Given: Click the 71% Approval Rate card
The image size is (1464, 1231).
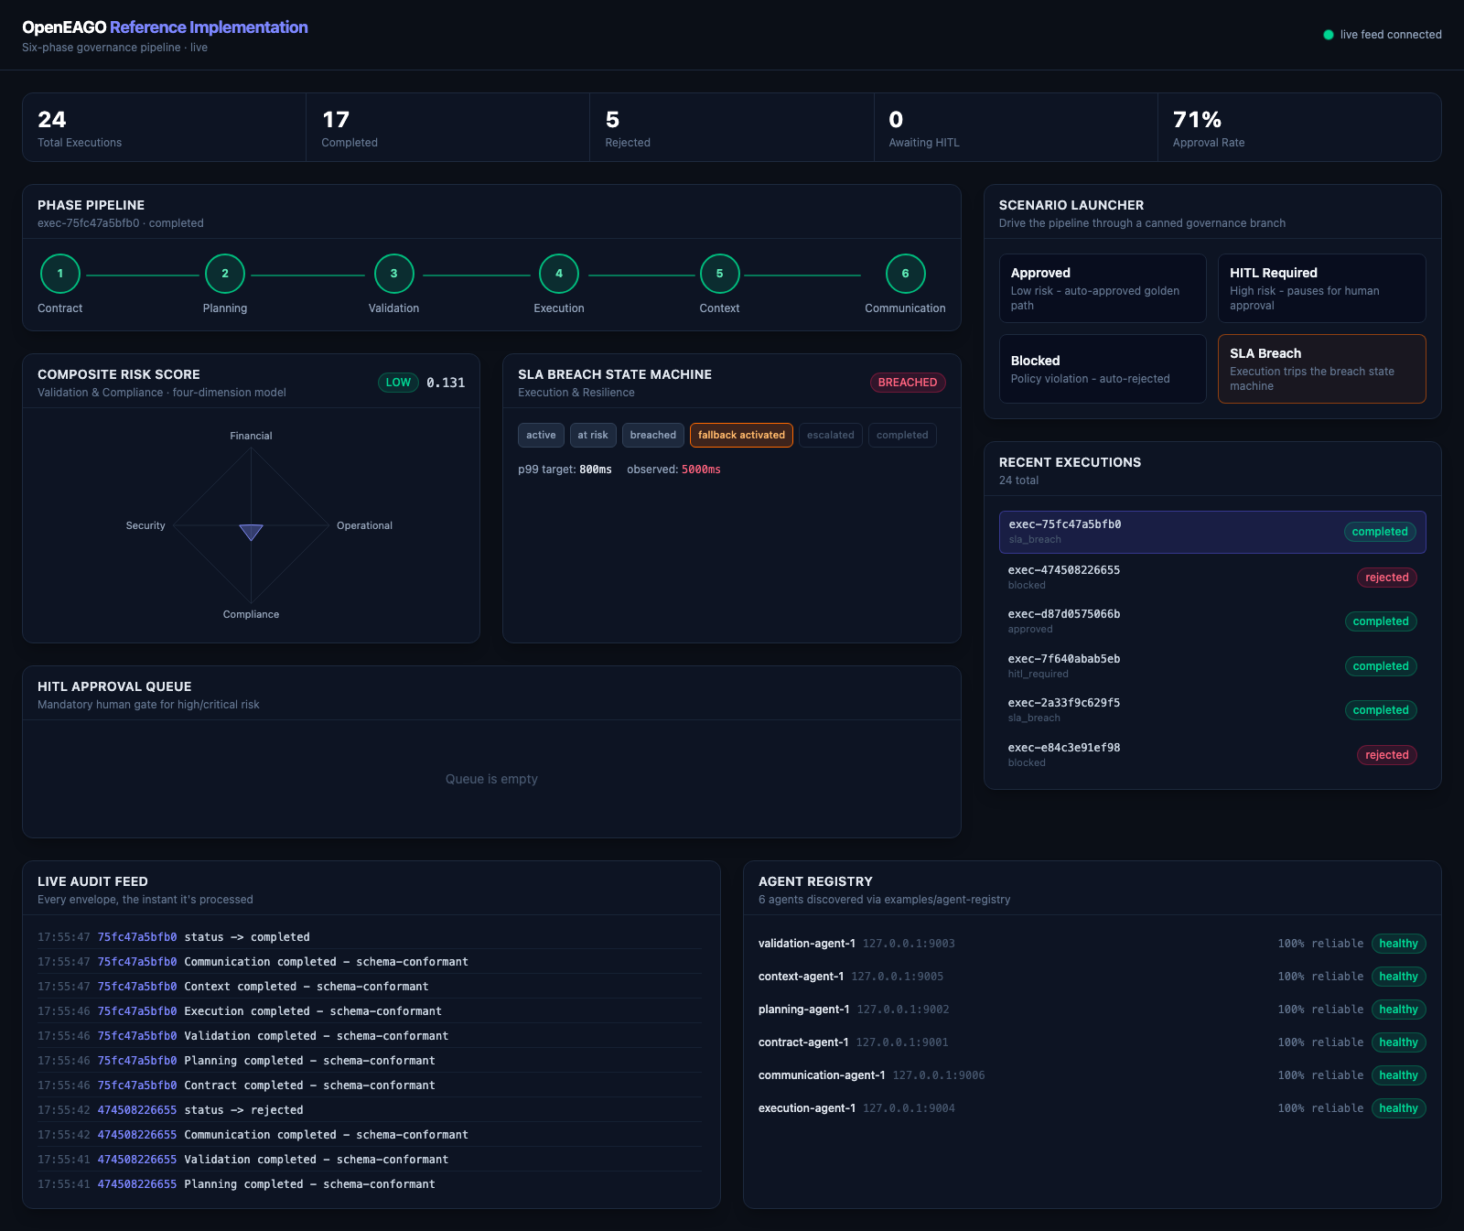Looking at the screenshot, I should click(1299, 127).
